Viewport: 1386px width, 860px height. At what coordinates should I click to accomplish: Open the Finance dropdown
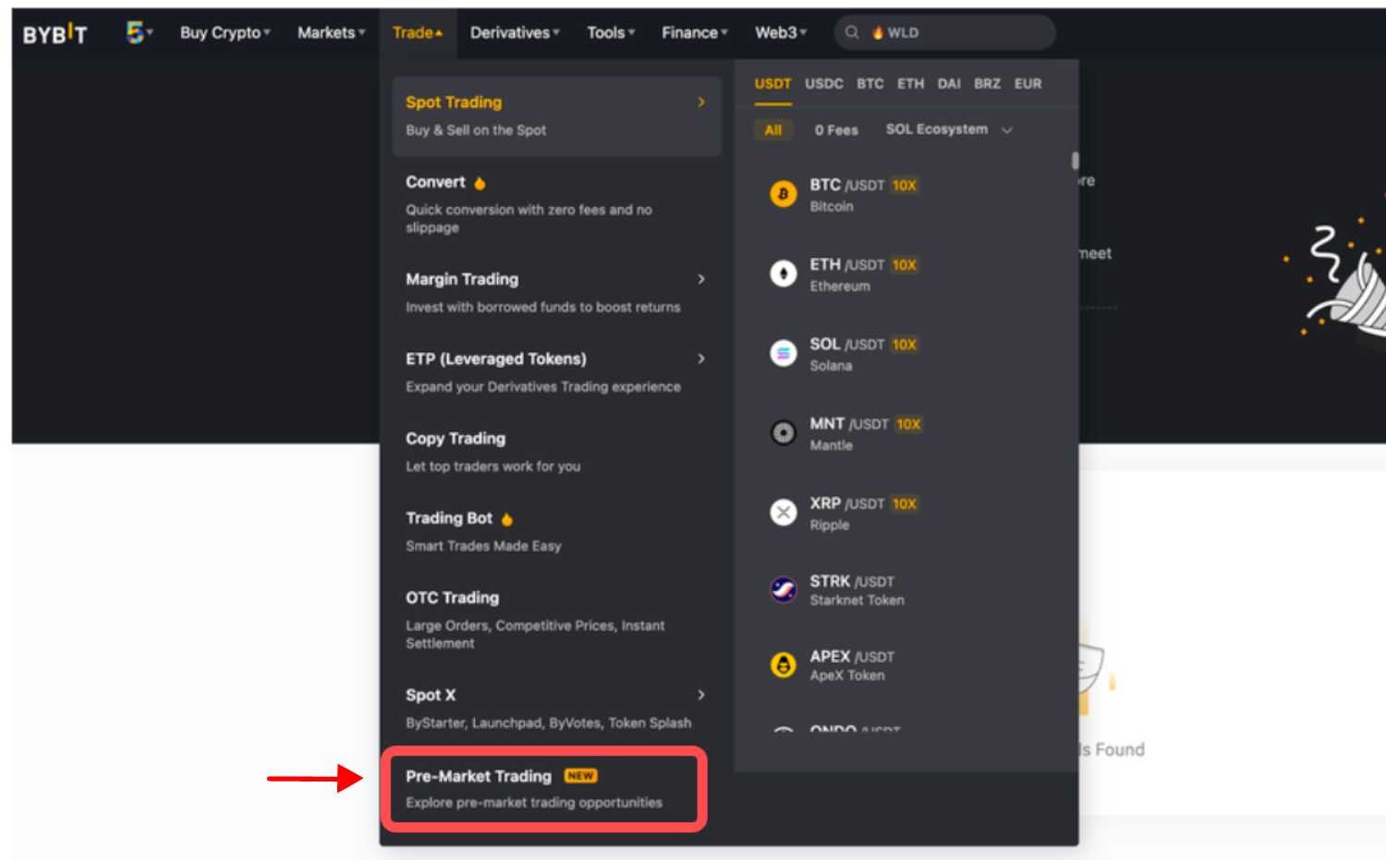(x=694, y=32)
